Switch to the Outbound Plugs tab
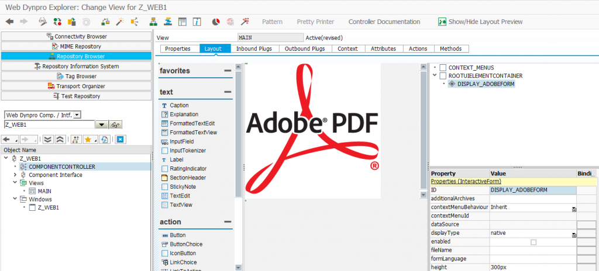Screen dimensions: 599x271 coord(305,48)
